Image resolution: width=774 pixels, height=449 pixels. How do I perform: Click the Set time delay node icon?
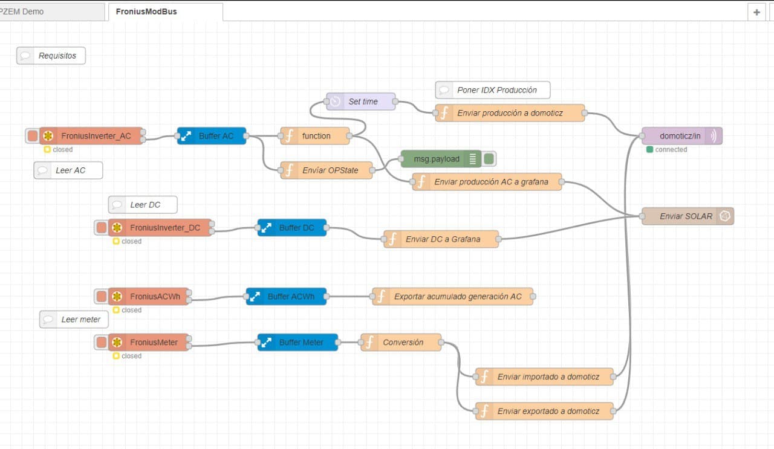coord(335,102)
